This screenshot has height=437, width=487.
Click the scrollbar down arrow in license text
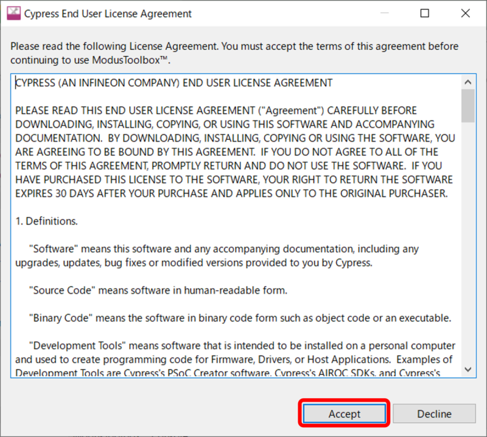click(x=468, y=370)
